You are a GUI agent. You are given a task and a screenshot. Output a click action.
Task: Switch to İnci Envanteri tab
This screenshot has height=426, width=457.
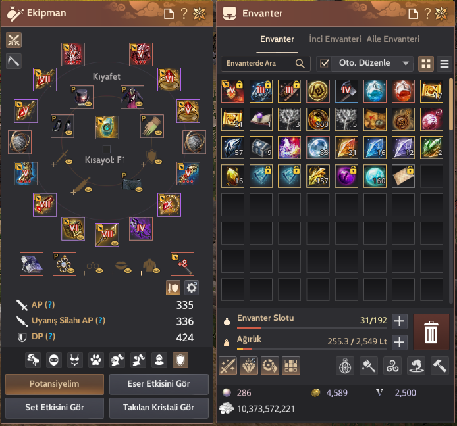click(x=335, y=39)
